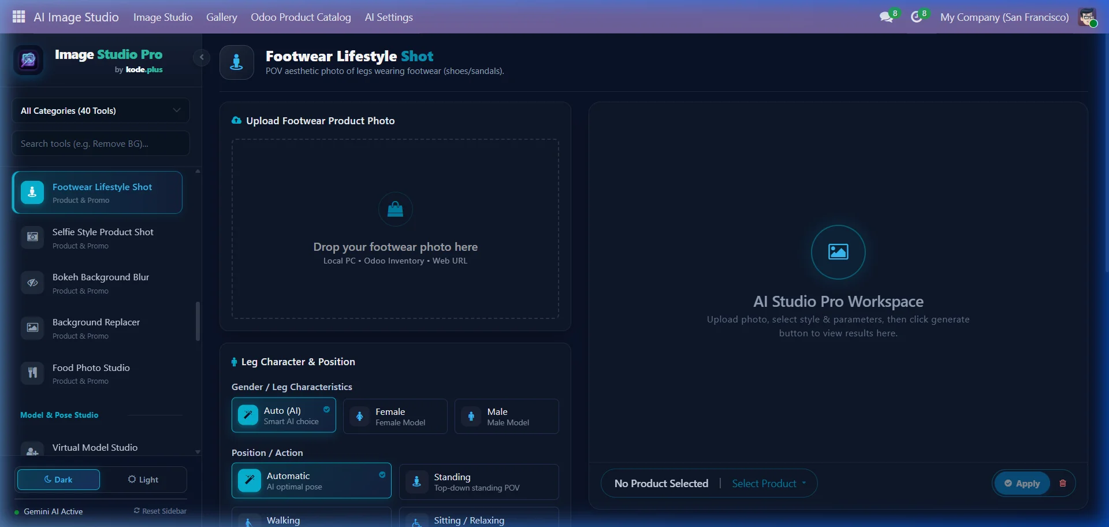The height and width of the screenshot is (527, 1109).
Task: Switch to Dark theme
Action: point(58,480)
